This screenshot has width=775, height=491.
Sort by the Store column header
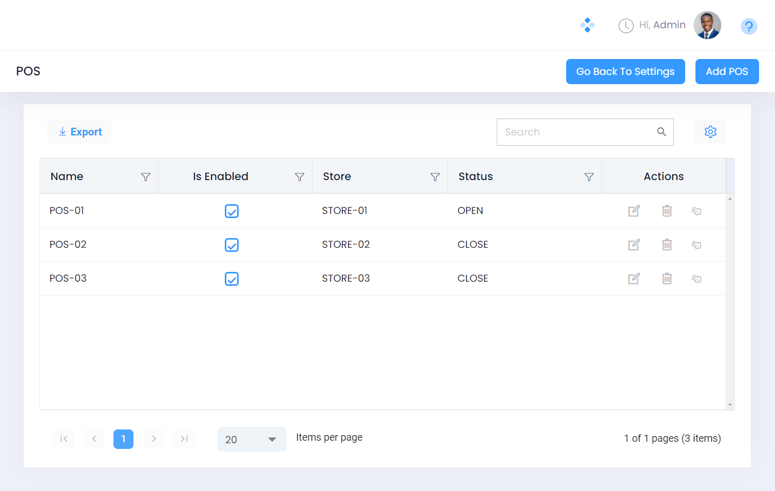[x=337, y=176]
